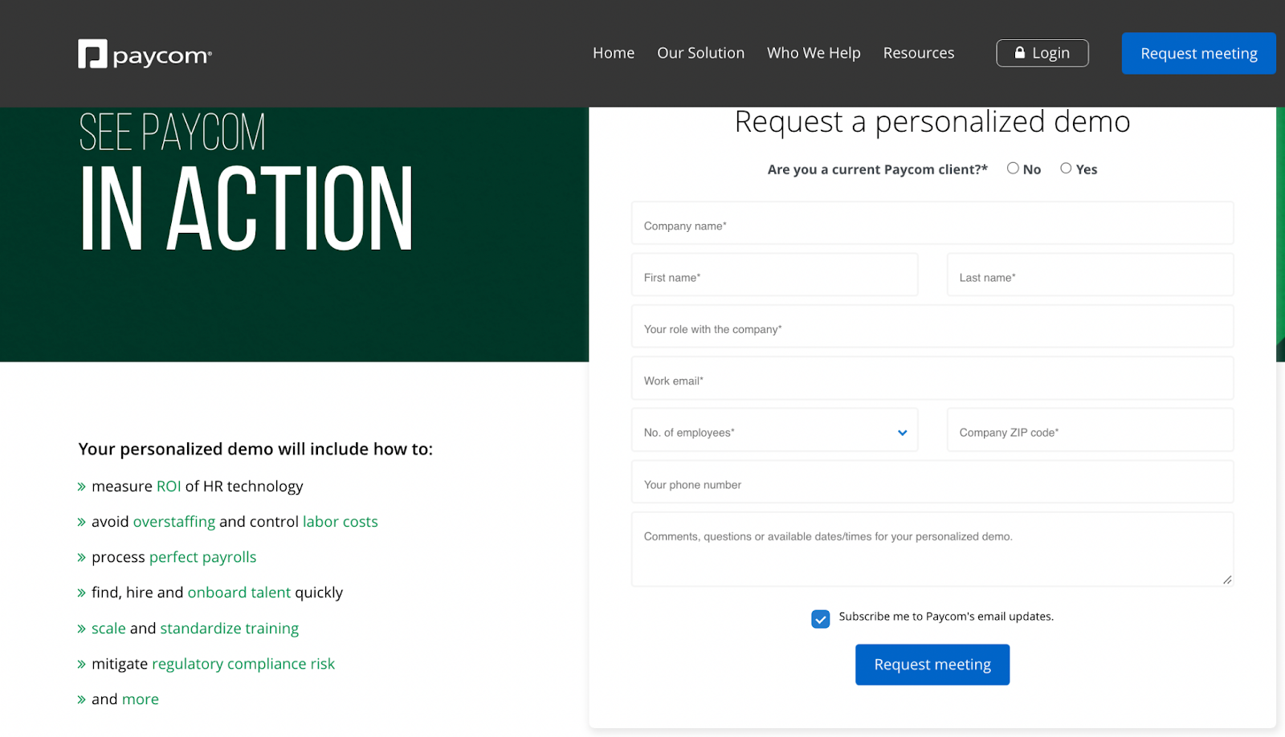This screenshot has width=1285, height=737.
Task: Click Are you a current Paycom client label
Action: coord(877,169)
